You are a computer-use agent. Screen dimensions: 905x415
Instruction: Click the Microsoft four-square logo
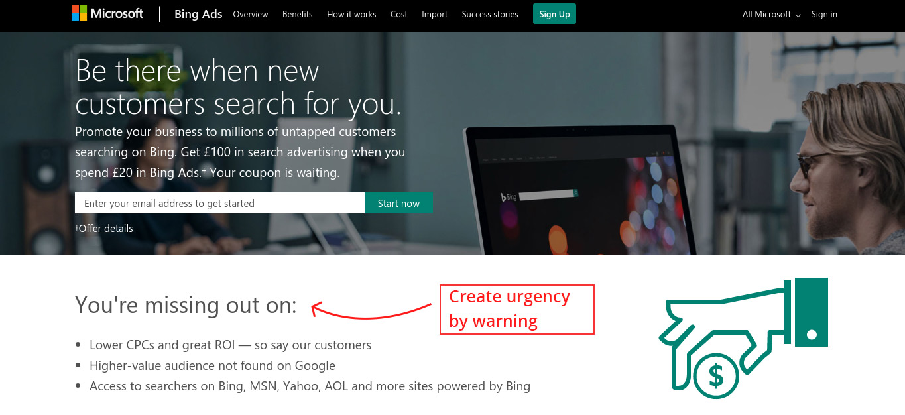tap(79, 13)
